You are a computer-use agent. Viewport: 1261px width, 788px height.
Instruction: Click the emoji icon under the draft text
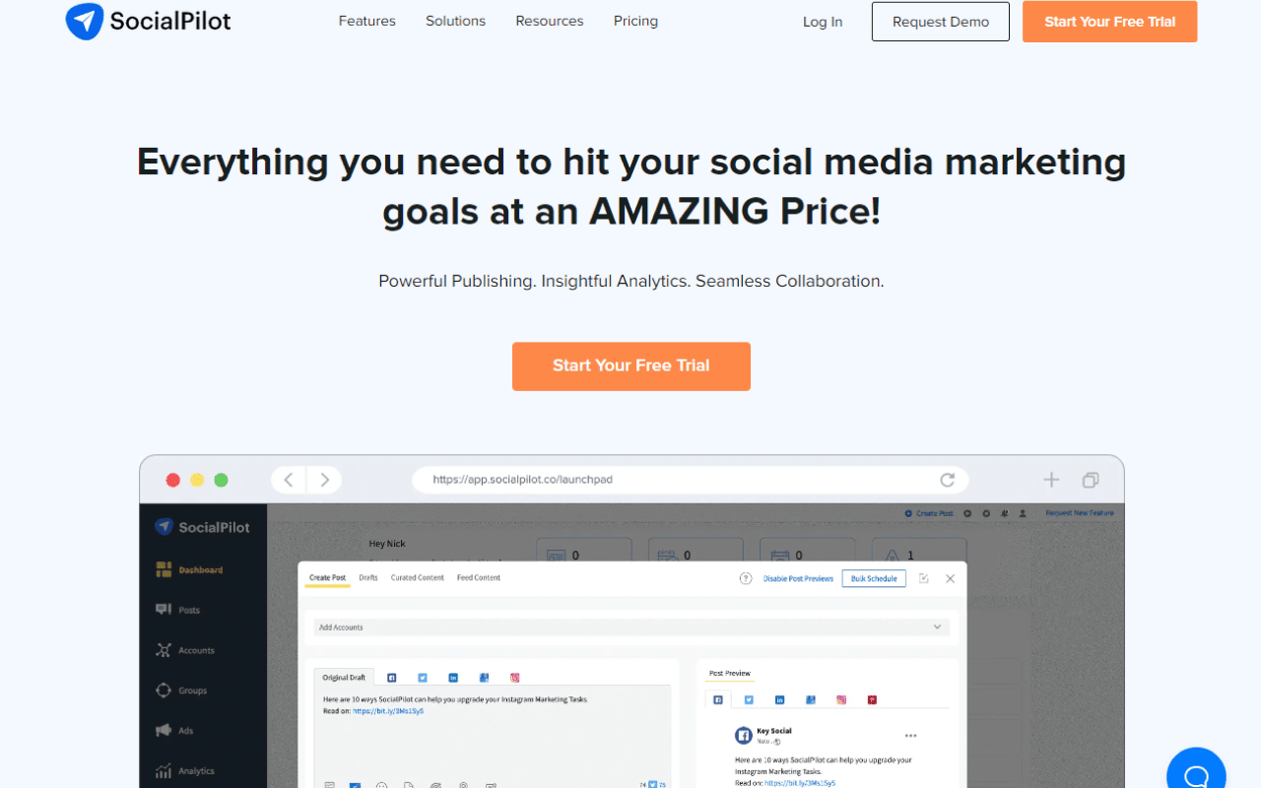pos(381,785)
